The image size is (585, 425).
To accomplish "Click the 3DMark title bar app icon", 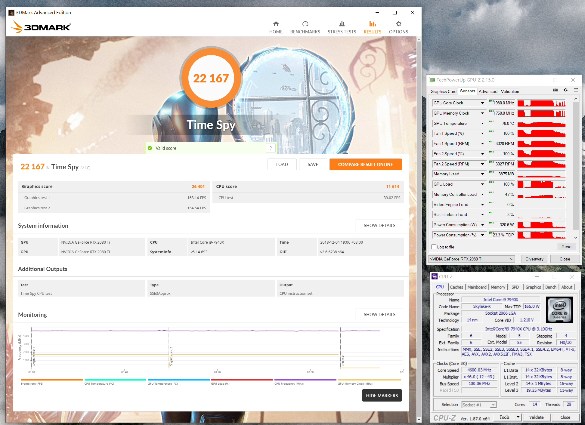I will pyautogui.click(x=11, y=12).
